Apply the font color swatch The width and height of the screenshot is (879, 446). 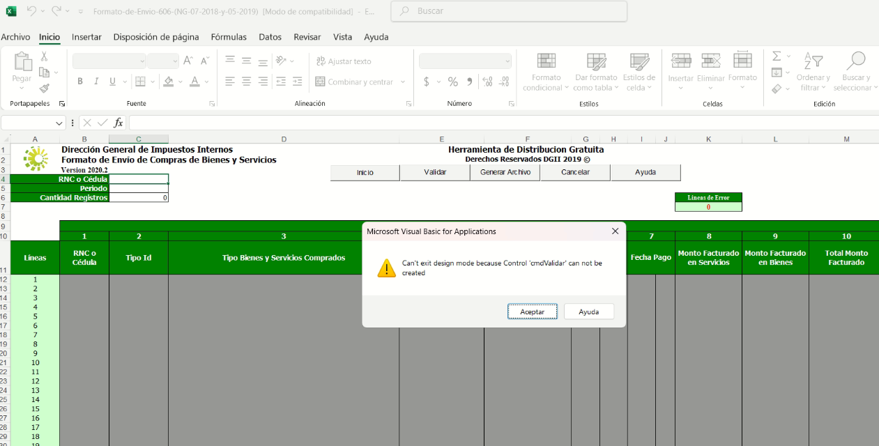tap(195, 82)
